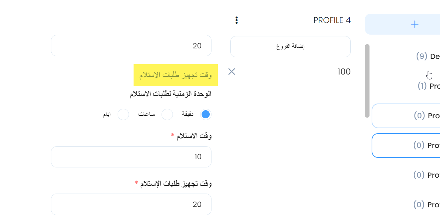440x219 pixels.
Task: Select the profile item with dark blue border
Action: pos(406,146)
